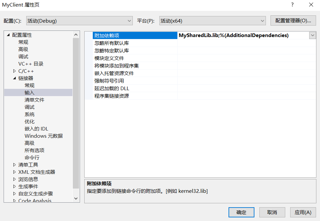Collapse the 链接器 tree node
320x221 pixels.
click(14, 78)
